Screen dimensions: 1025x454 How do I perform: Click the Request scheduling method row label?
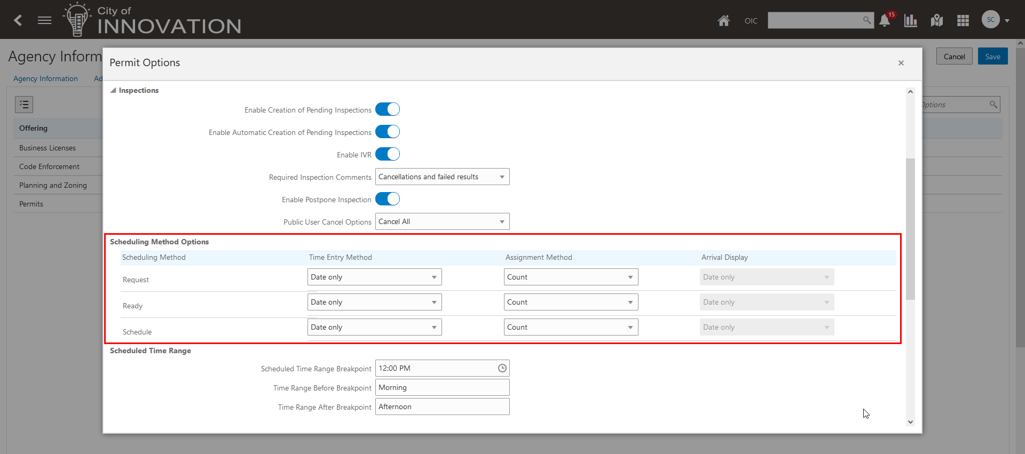(x=136, y=280)
